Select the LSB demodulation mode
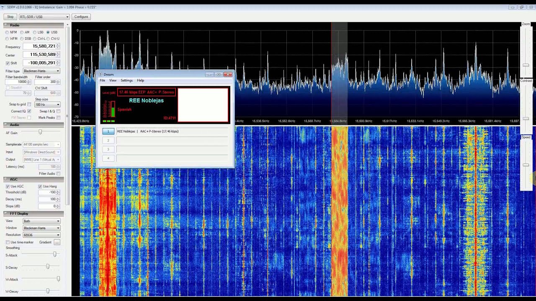This screenshot has height=301, width=536. (35, 32)
